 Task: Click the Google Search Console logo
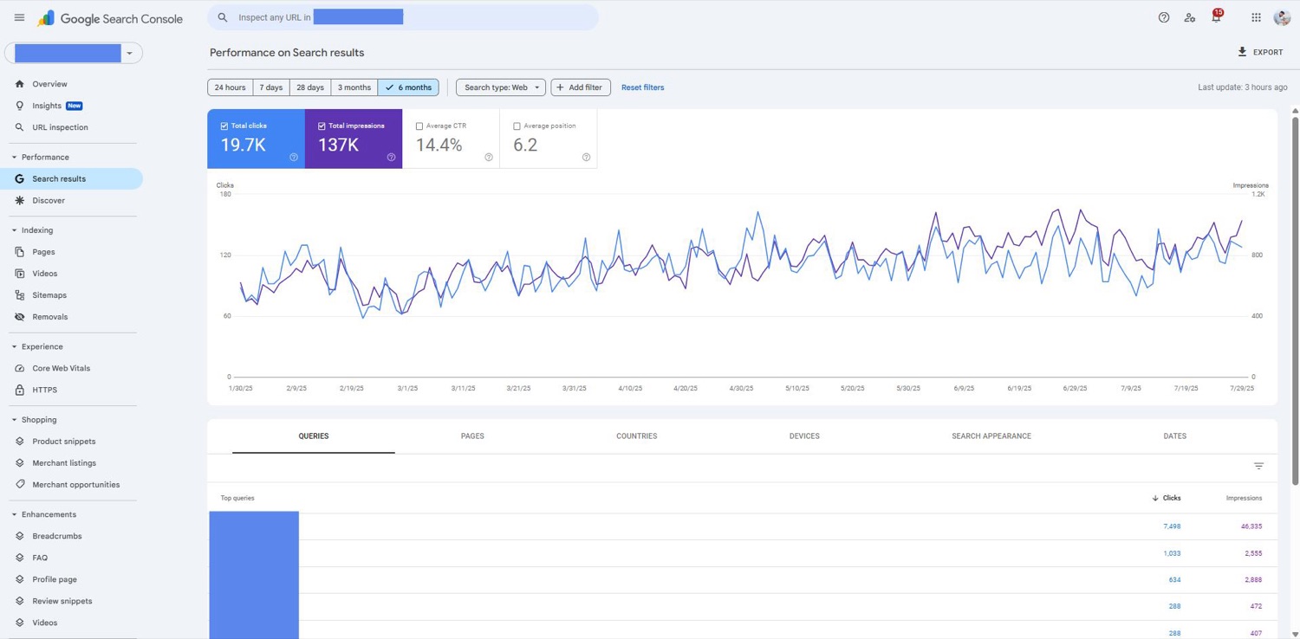110,18
